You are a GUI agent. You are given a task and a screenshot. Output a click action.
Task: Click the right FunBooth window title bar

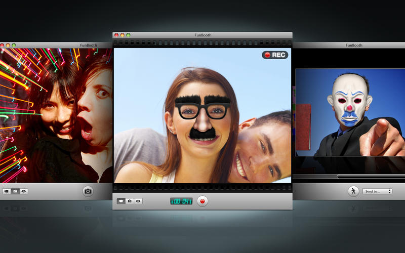pos(353,45)
